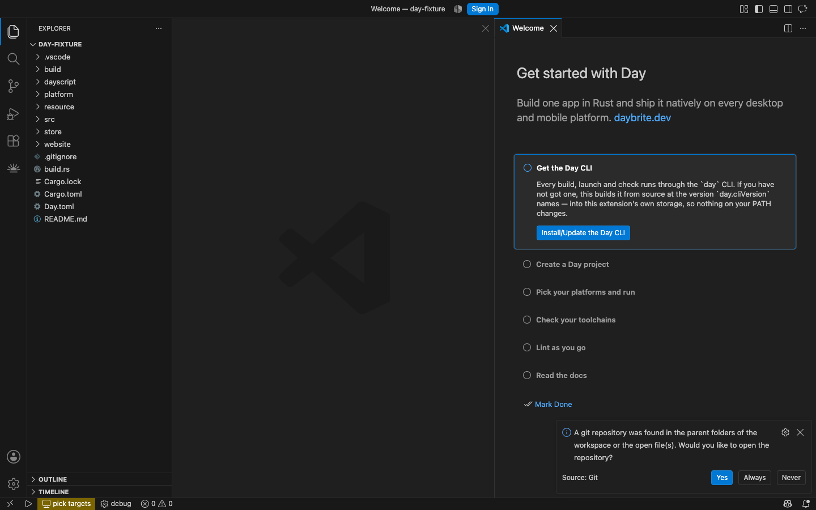Click Yes in the git notification
Viewport: 816px width, 510px height.
[x=722, y=478]
